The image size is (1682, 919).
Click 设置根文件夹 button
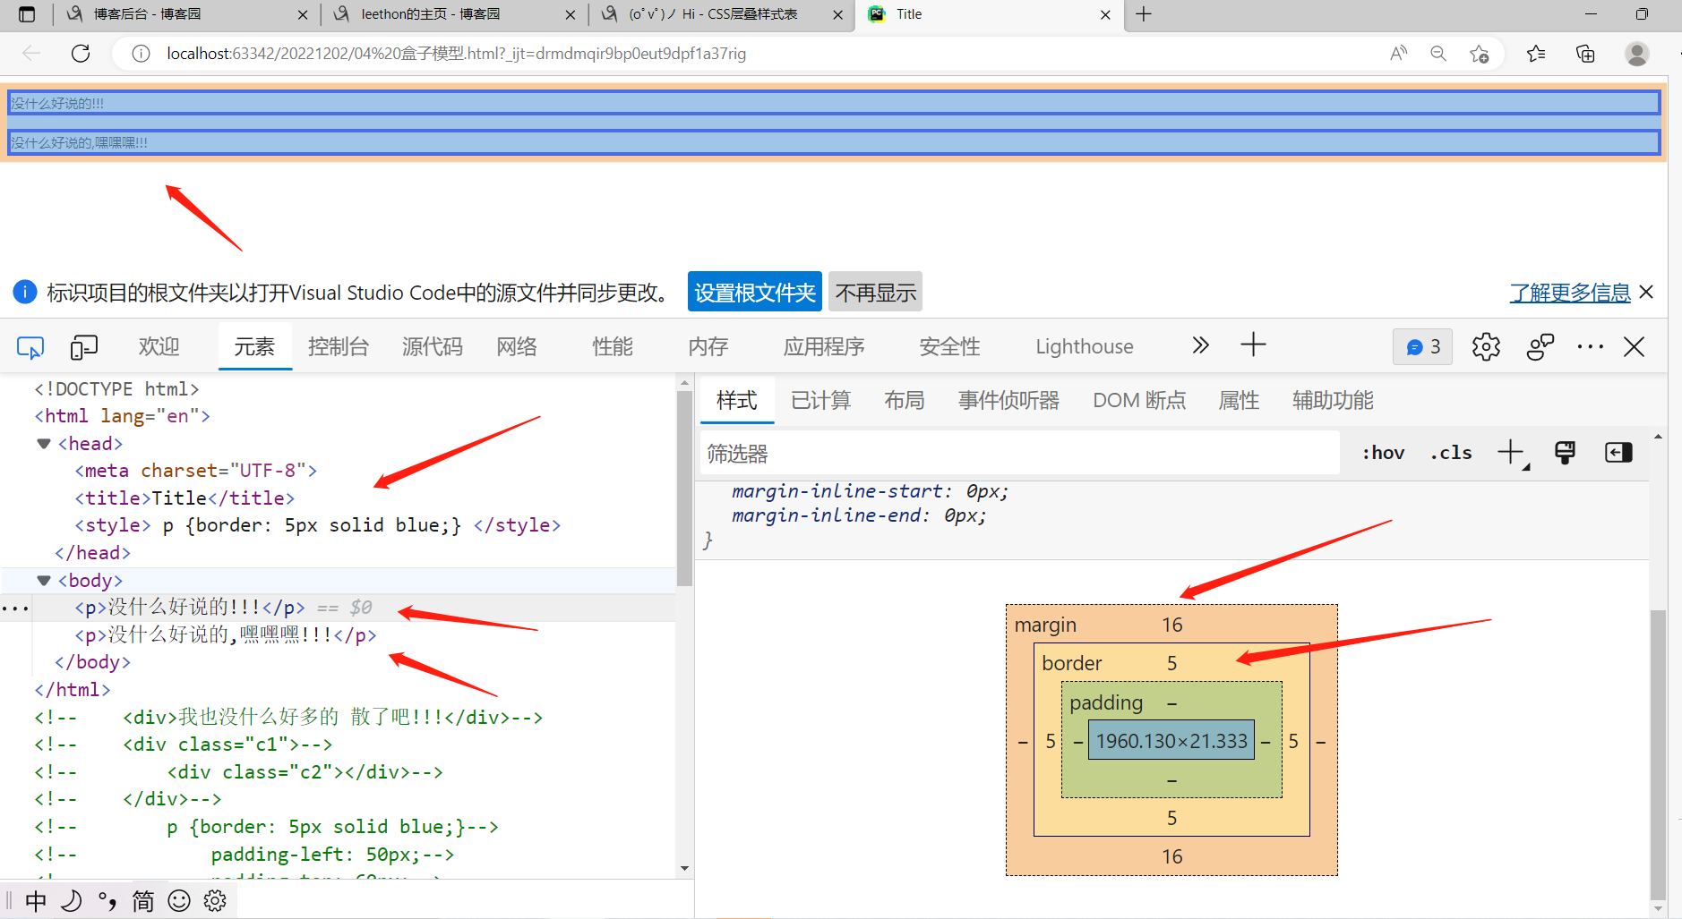[755, 292]
